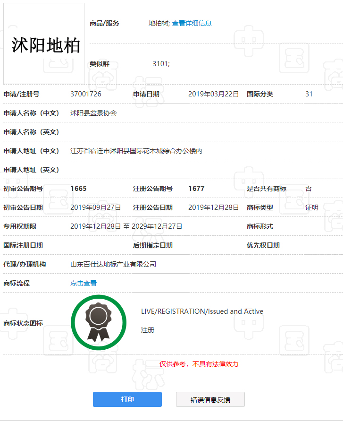The image size is (343, 423).
Task: Click the application date 2019年03月22日
Action: (x=213, y=94)
